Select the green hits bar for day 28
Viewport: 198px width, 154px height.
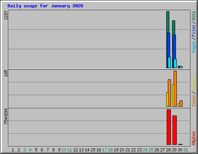click(168, 22)
